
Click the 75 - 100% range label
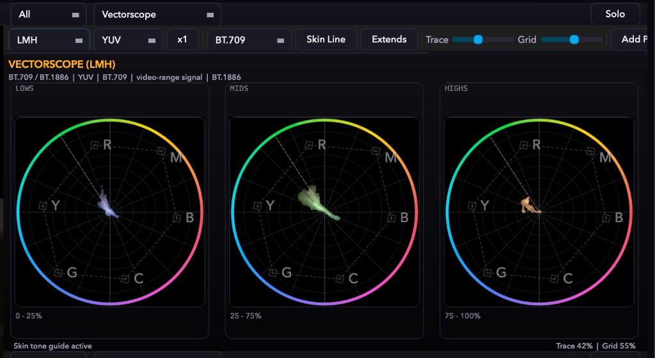[x=462, y=316]
